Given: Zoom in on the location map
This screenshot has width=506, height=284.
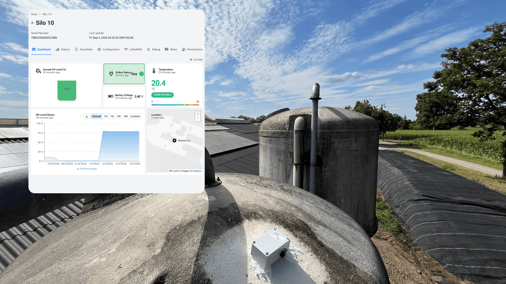Looking at the screenshot, I should pos(198,113).
